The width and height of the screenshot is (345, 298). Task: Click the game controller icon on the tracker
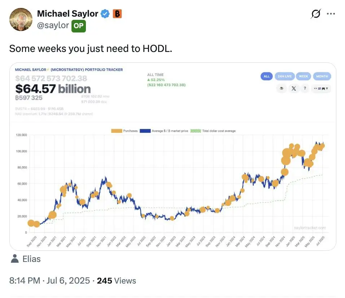pos(323,88)
